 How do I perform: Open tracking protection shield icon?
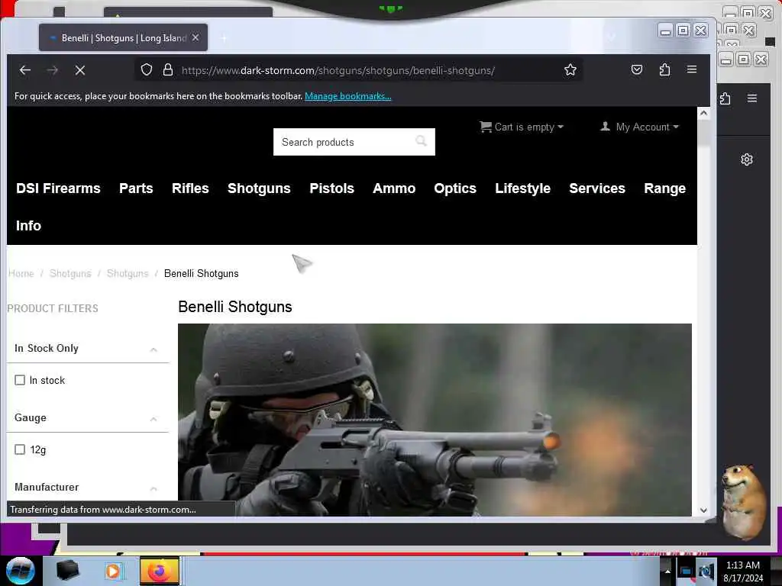146,69
